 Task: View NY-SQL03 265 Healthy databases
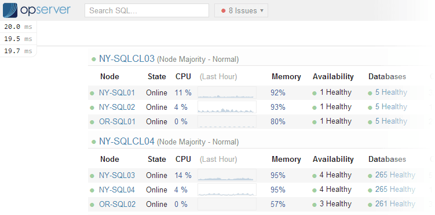coord(395,175)
